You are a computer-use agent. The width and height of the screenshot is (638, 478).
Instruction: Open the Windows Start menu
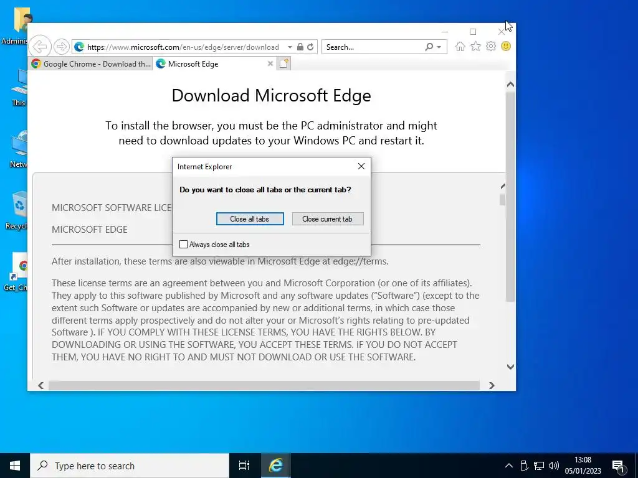[x=15, y=466]
